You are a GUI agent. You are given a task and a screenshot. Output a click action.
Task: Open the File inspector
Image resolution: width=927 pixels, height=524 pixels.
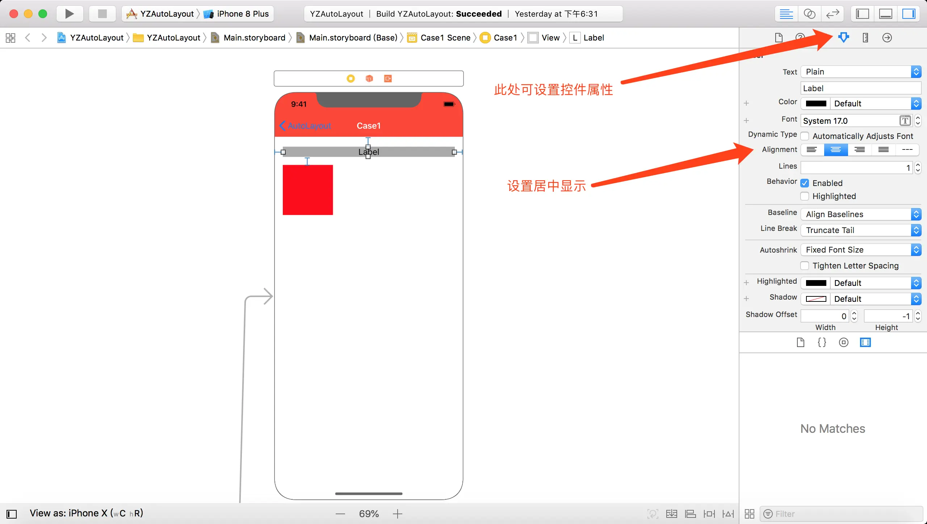pos(779,38)
